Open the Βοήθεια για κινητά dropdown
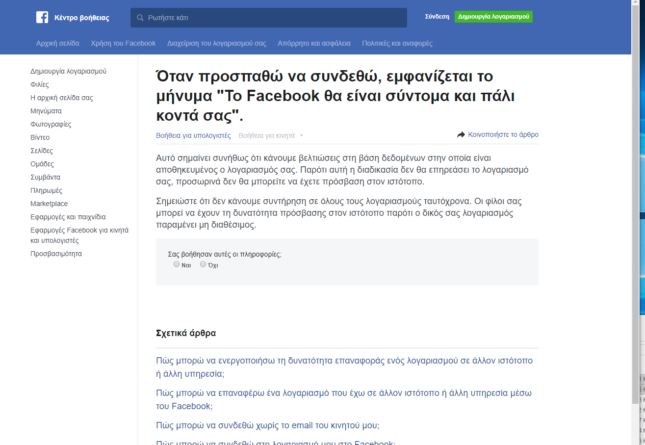Viewport: 645px width, 445px height. (271, 135)
